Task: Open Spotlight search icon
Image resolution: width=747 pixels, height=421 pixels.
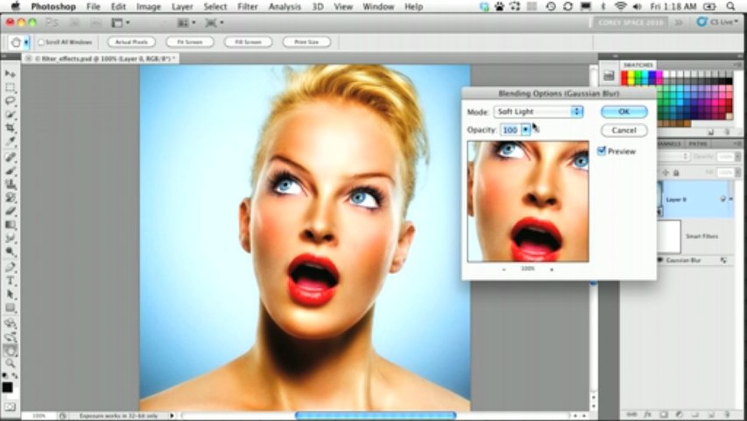Action: point(730,6)
